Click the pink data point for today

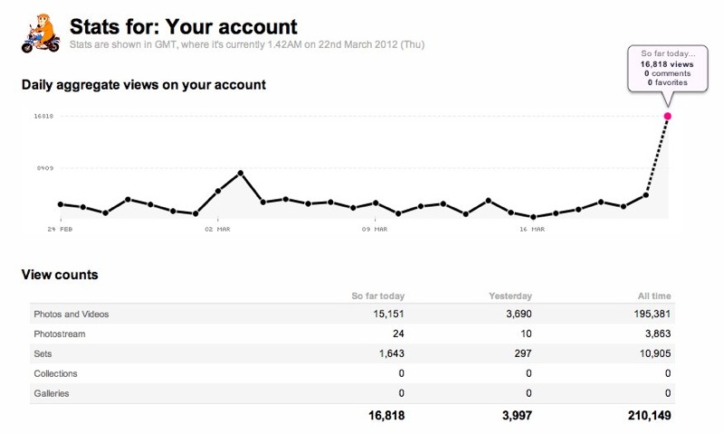(x=668, y=116)
